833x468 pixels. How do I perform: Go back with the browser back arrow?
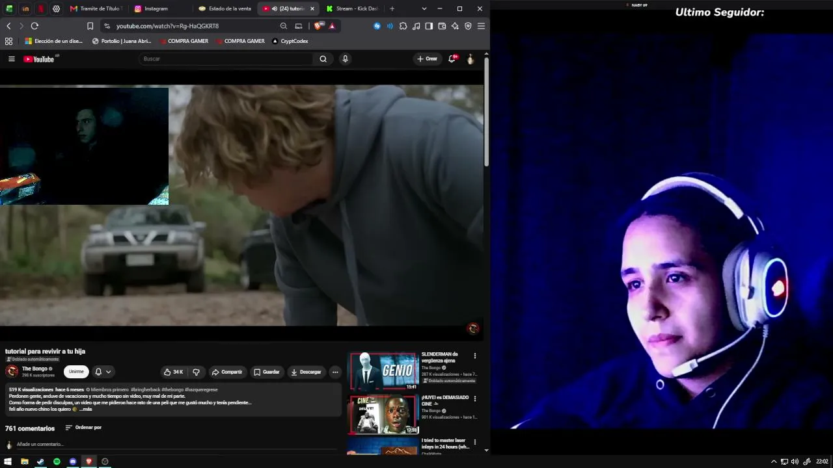(x=8, y=26)
